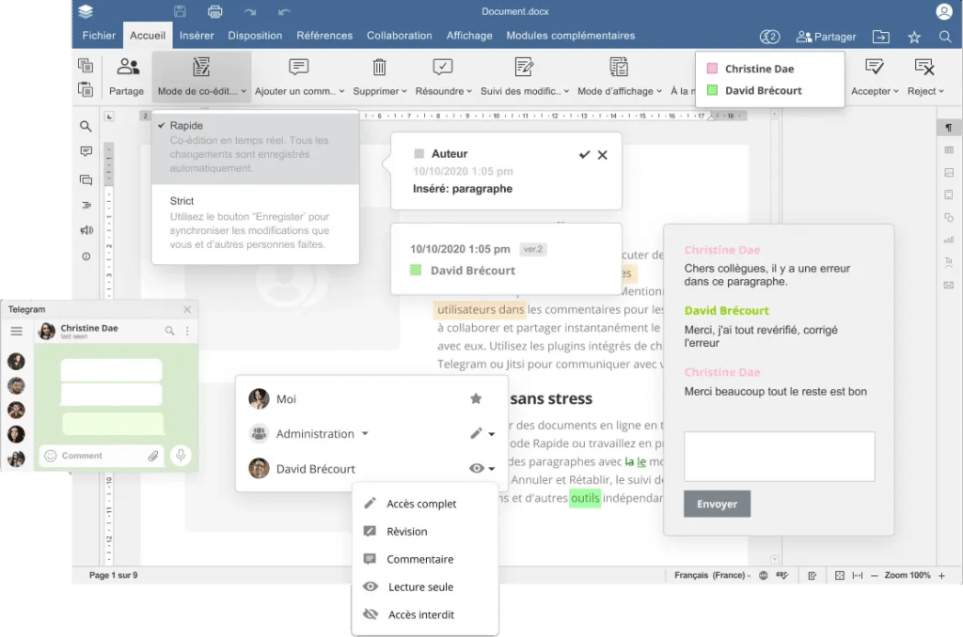Open mail merge envelope icon
Viewport: 963px width, 637px height.
click(x=949, y=285)
